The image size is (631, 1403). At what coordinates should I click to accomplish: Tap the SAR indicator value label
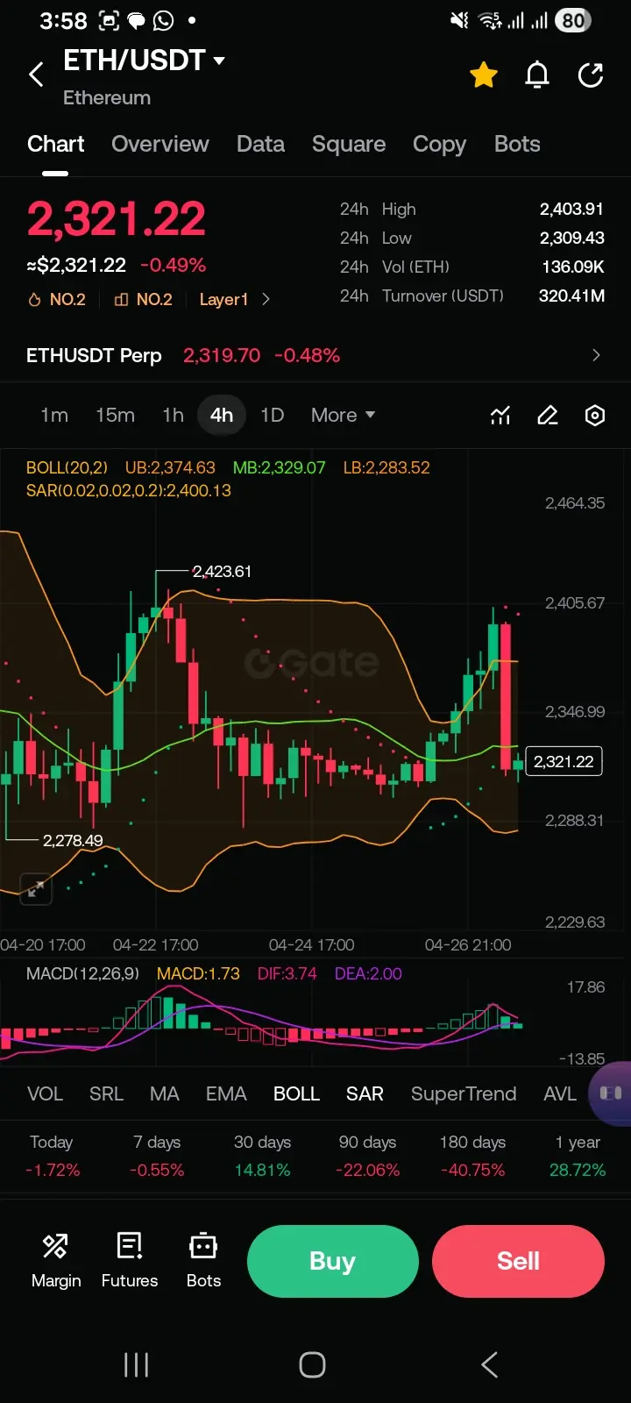coord(129,490)
